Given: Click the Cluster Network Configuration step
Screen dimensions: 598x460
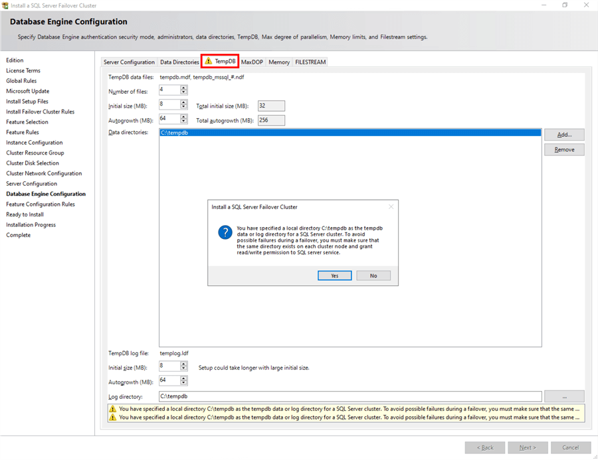Looking at the screenshot, I should click(44, 173).
